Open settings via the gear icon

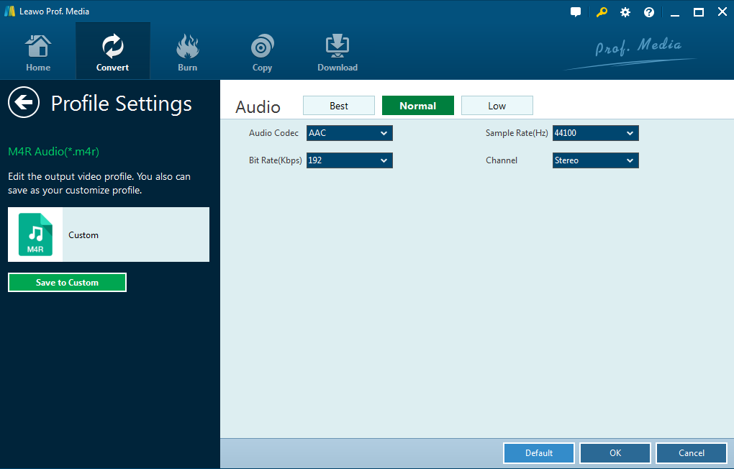(x=625, y=12)
